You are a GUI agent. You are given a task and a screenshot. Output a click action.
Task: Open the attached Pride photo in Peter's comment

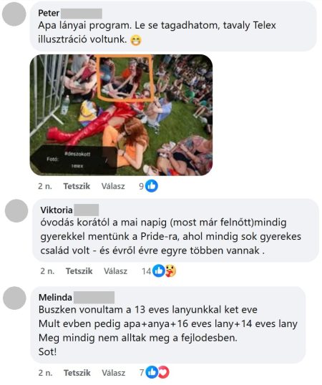(x=121, y=115)
